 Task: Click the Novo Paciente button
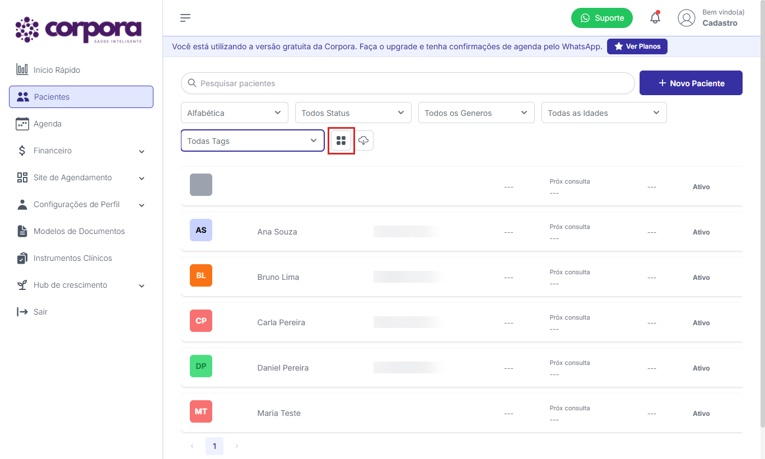[x=691, y=83]
